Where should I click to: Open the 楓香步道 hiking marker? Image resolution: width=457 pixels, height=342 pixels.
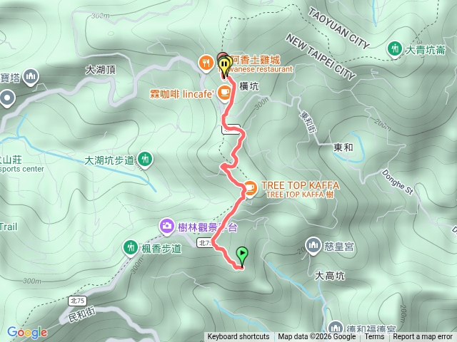[x=130, y=248]
